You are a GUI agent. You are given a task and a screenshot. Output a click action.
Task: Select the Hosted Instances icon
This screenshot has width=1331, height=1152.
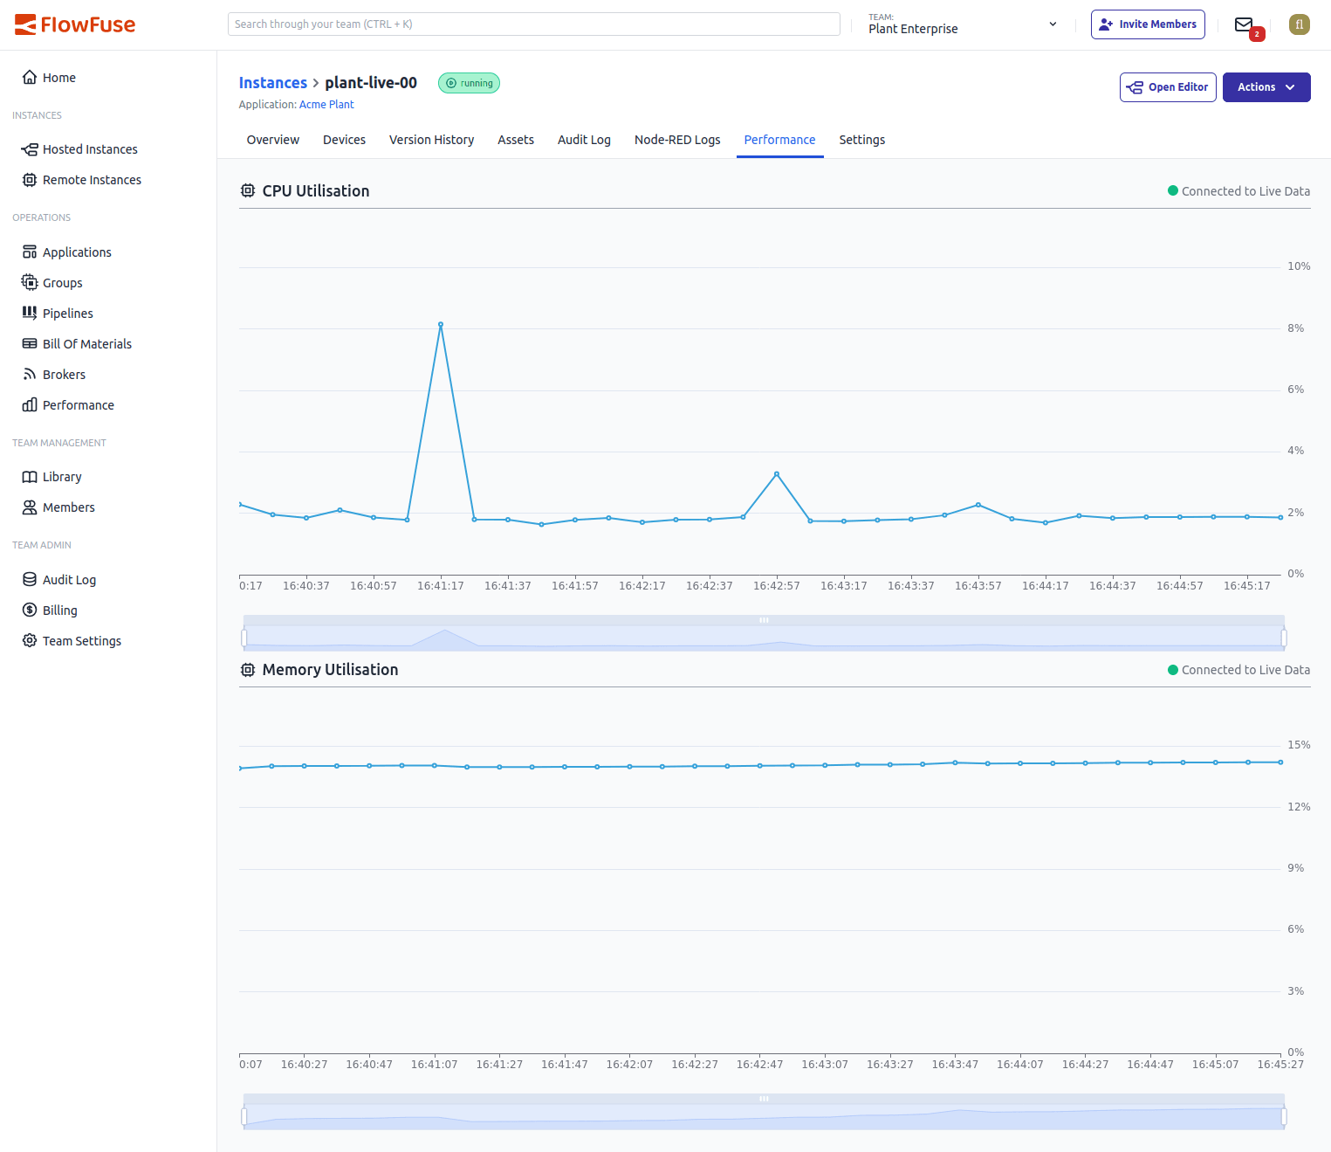point(27,148)
